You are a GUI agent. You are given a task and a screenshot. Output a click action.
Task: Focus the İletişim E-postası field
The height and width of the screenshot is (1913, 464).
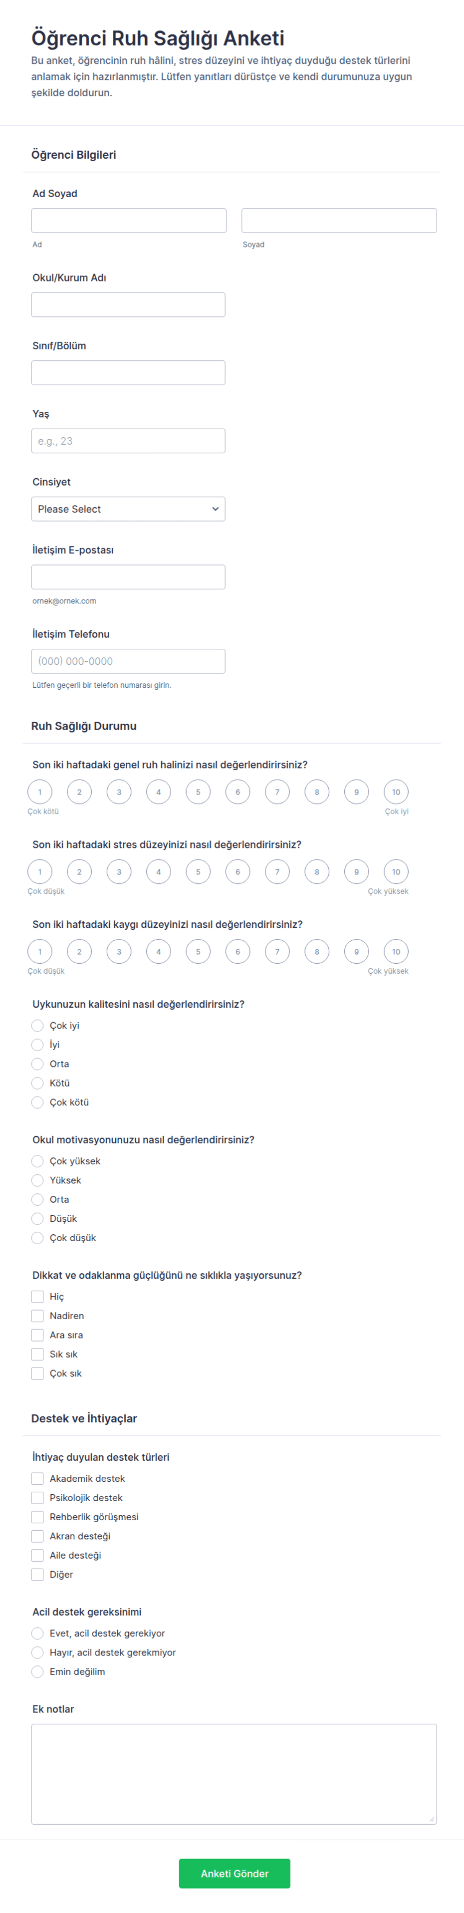click(x=128, y=577)
